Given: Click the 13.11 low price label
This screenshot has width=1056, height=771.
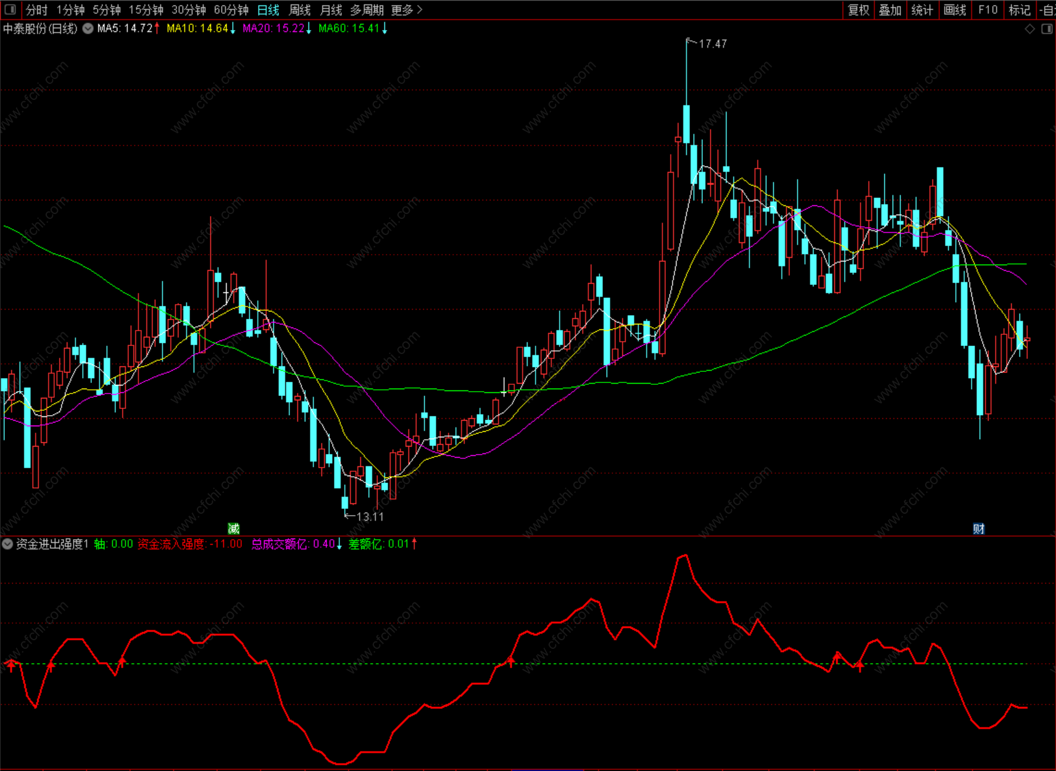Looking at the screenshot, I should pyautogui.click(x=370, y=517).
